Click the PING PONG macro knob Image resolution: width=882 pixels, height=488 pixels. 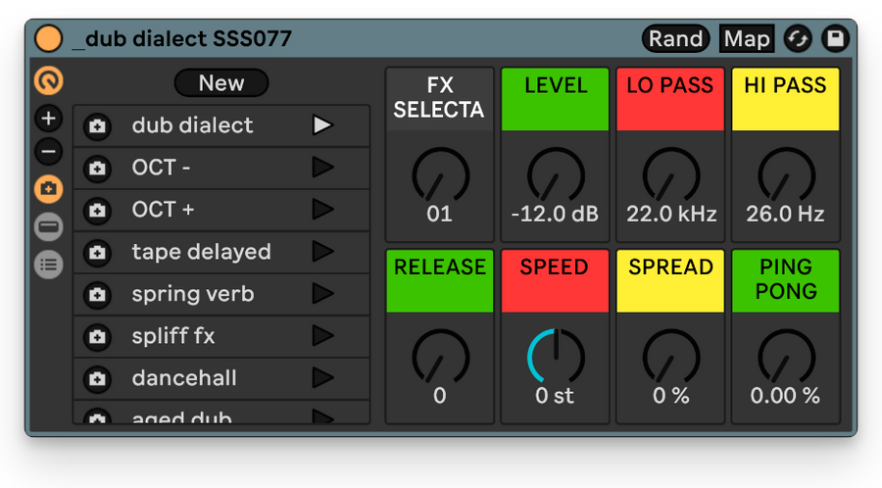tap(786, 357)
